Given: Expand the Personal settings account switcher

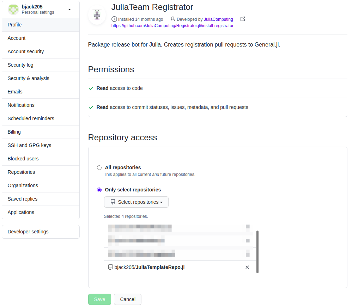Looking at the screenshot, I should click(69, 9).
